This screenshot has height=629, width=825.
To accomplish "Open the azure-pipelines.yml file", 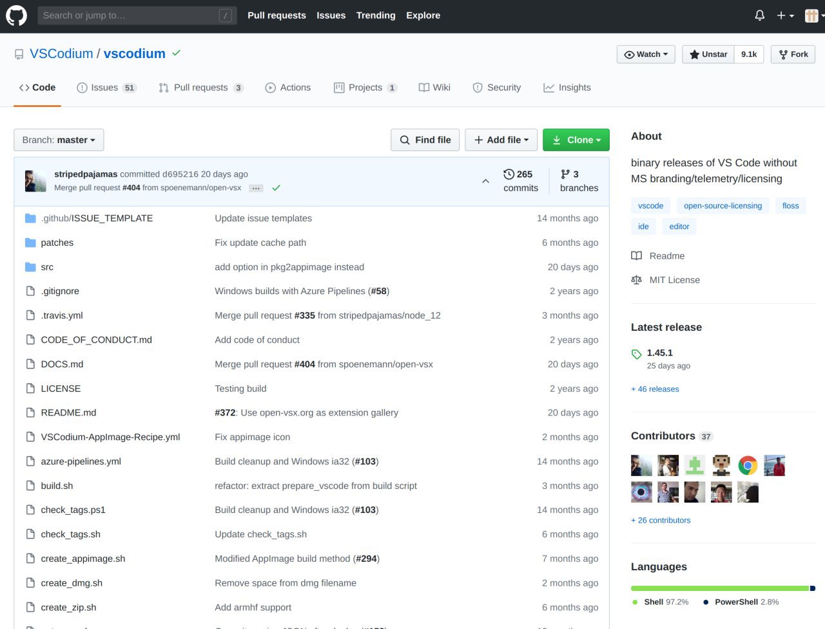I will [81, 461].
